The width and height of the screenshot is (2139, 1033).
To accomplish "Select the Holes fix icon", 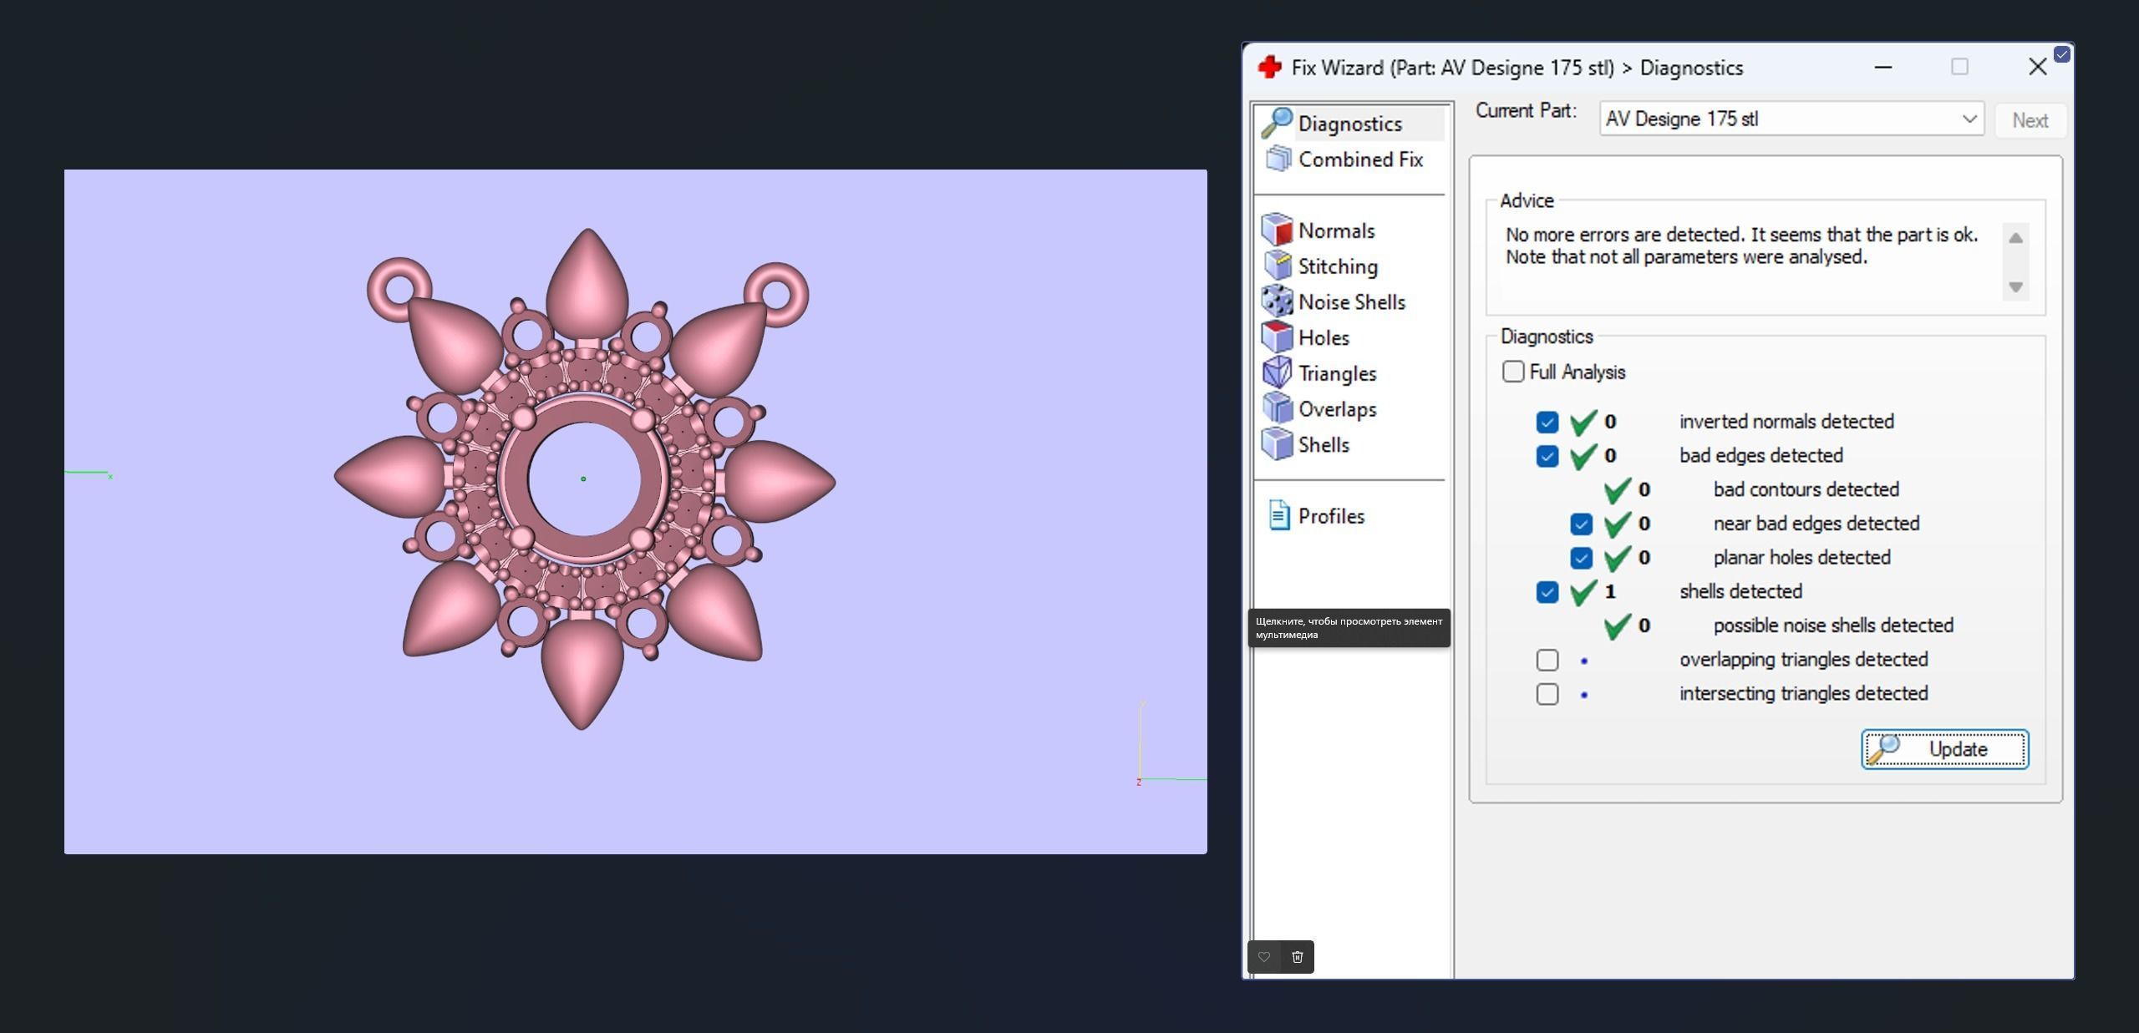I will click(x=1277, y=337).
